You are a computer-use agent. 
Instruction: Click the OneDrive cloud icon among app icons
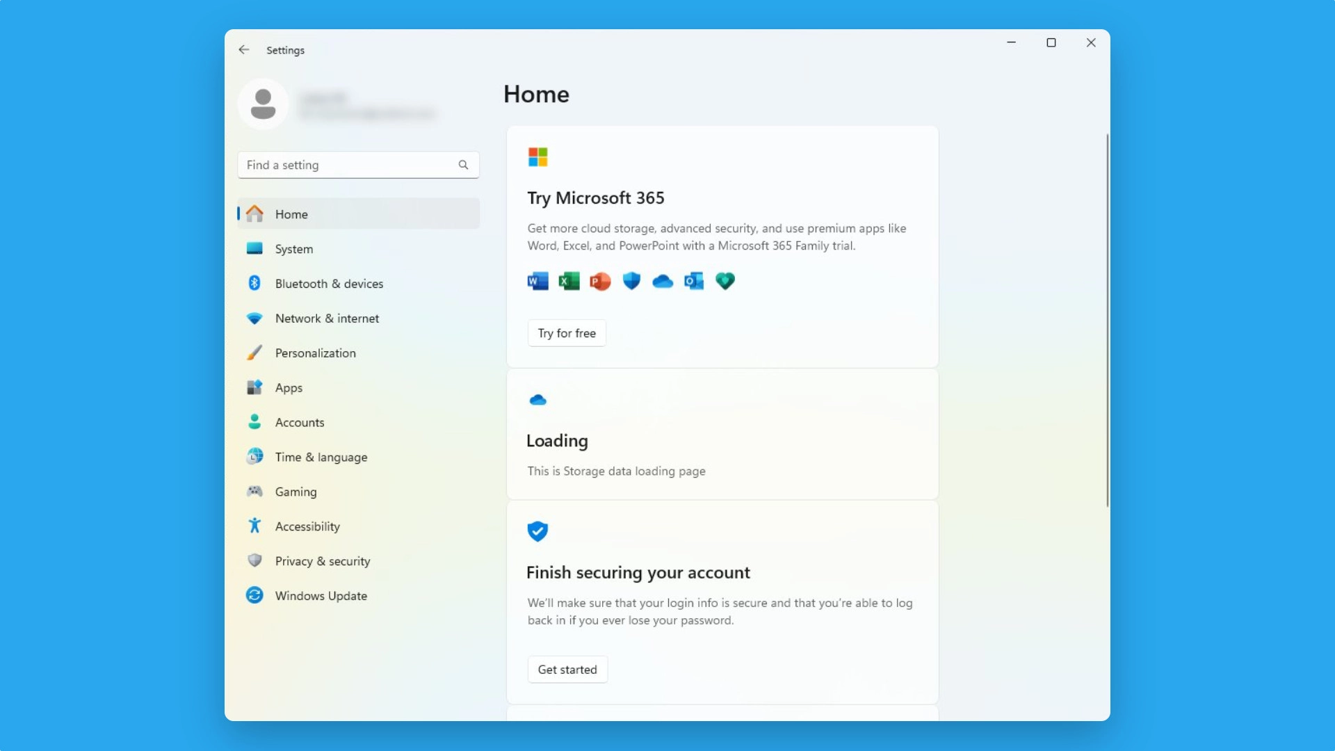point(663,281)
